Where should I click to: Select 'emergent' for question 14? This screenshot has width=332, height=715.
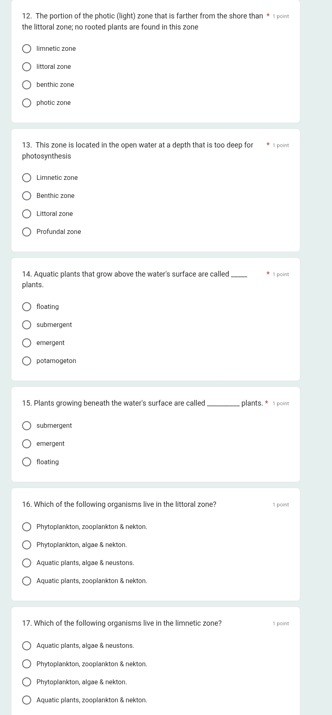coord(27,343)
